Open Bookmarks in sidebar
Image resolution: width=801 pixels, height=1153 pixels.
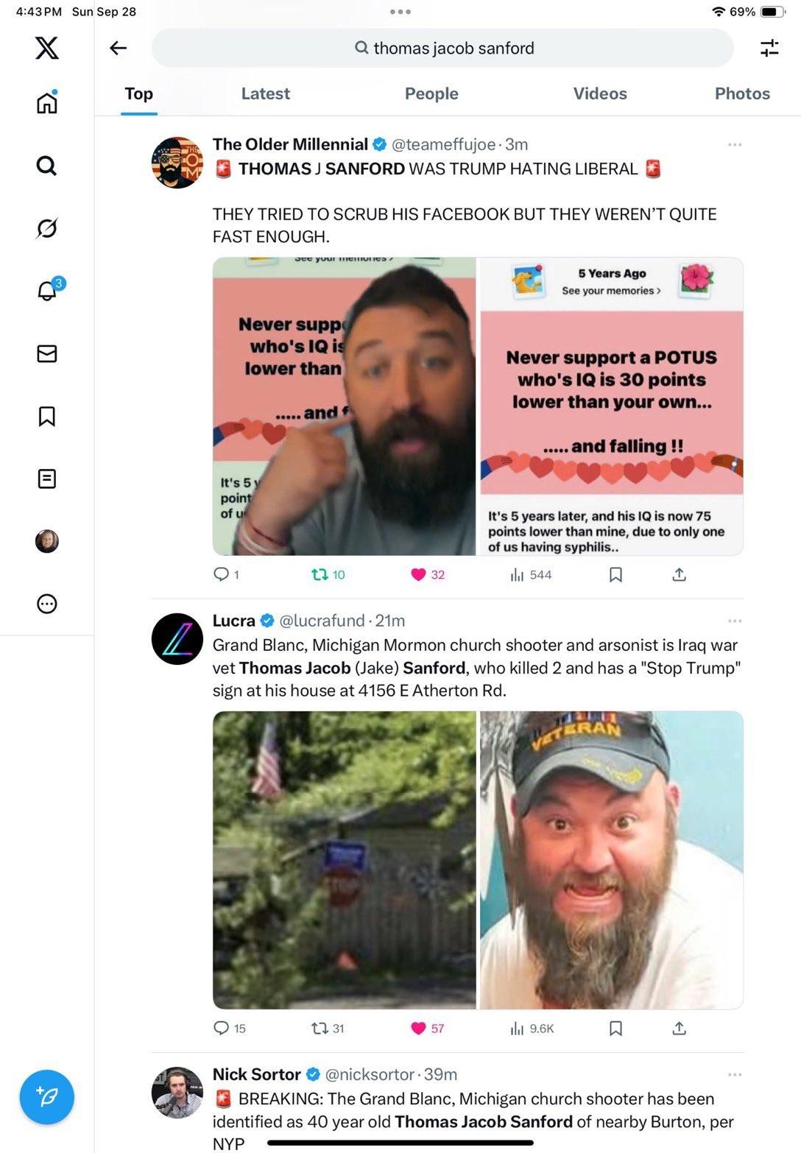(x=46, y=417)
